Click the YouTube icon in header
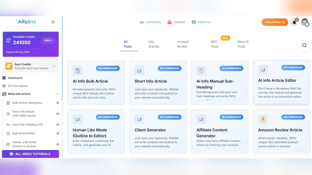Screen dimensions: 312x175 [x=169, y=22]
